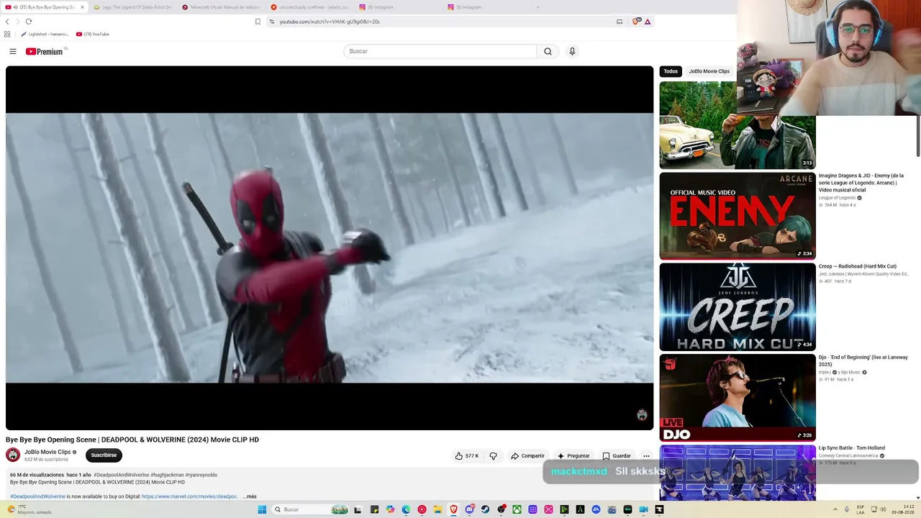Open the Djo live video thumbnail
921x518 pixels.
[x=738, y=398]
